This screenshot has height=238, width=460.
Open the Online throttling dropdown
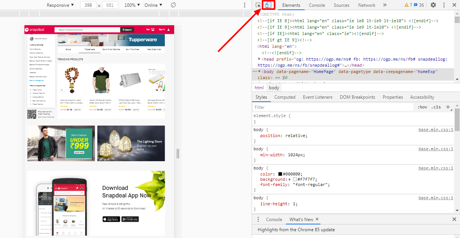(x=153, y=5)
